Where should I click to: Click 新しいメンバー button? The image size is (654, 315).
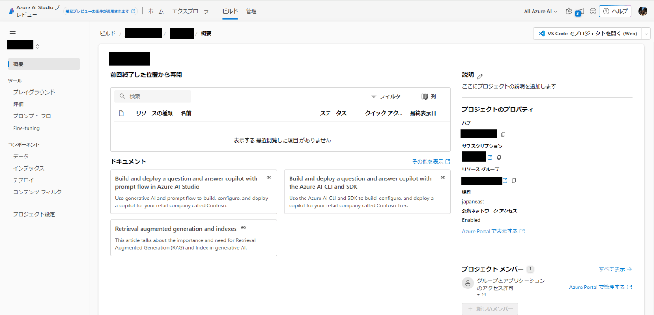pos(490,309)
